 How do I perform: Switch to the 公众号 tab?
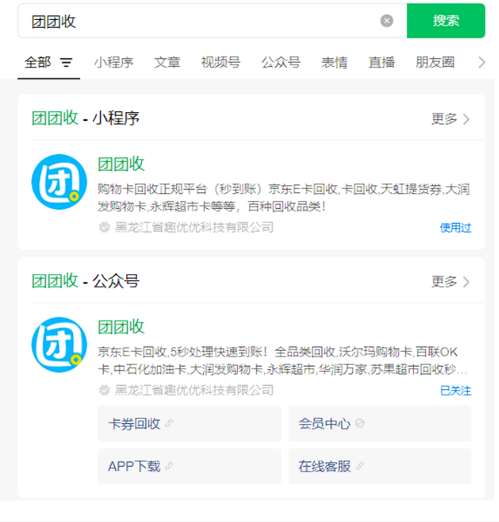(281, 62)
